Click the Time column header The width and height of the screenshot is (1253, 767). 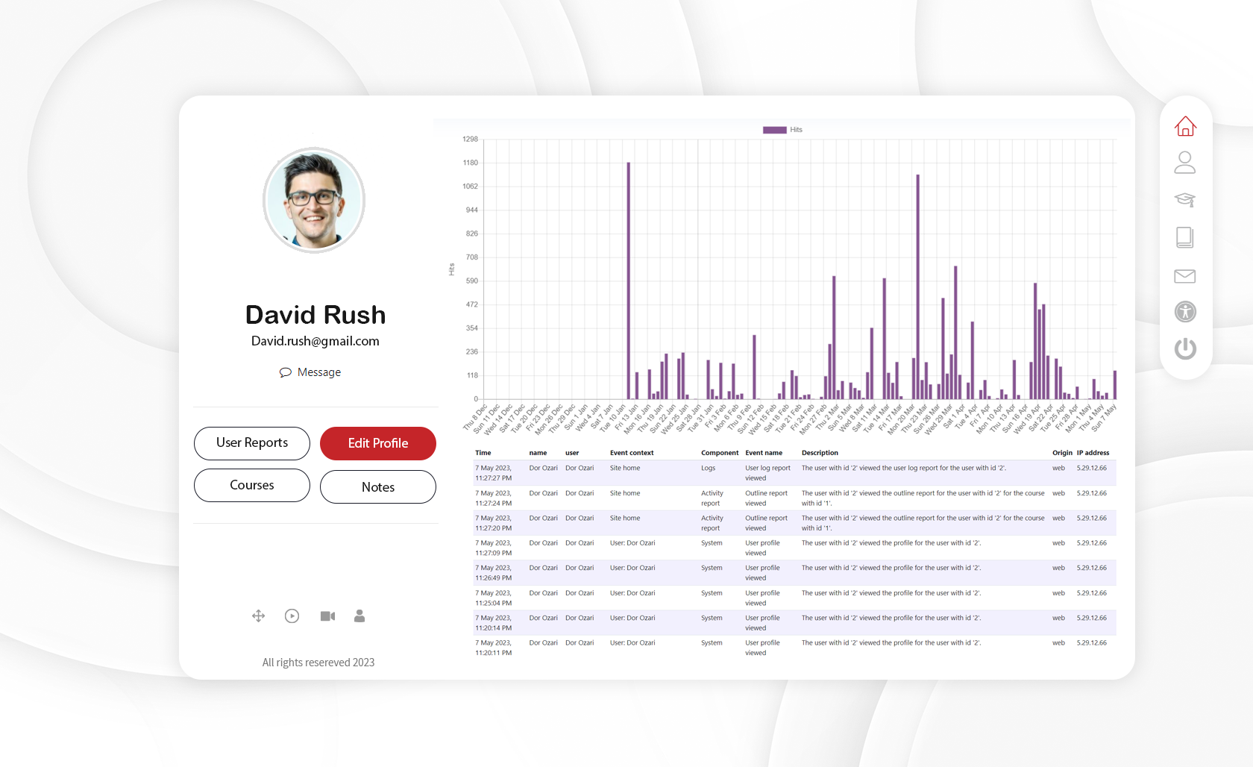click(483, 453)
